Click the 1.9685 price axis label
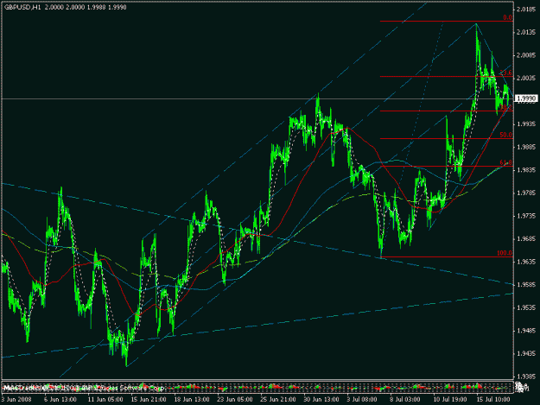 click(526, 239)
